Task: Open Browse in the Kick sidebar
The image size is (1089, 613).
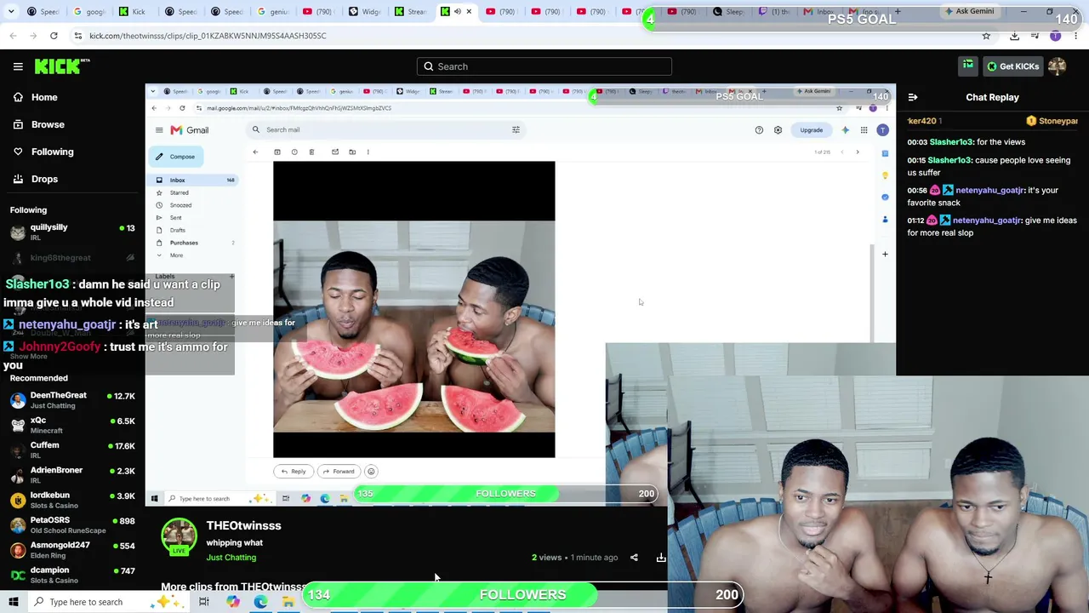Action: click(x=48, y=124)
